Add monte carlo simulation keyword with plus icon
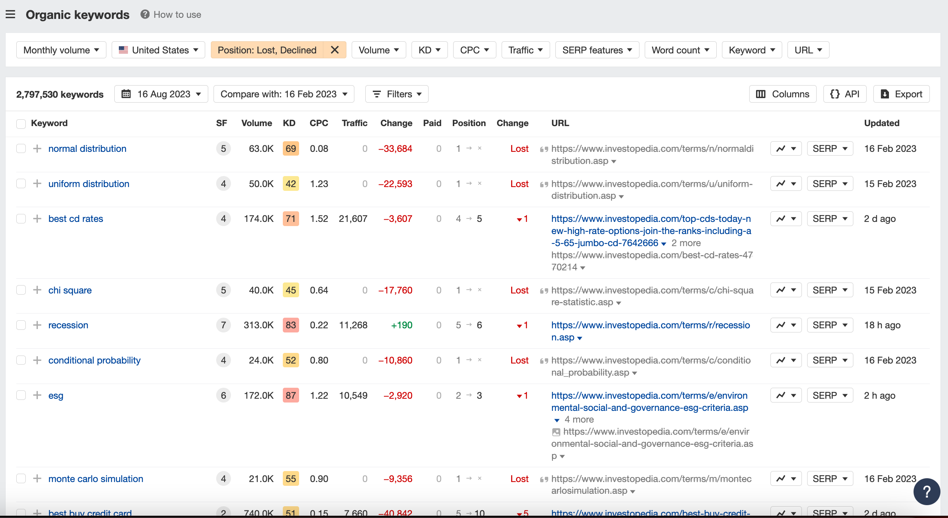This screenshot has height=518, width=948. click(x=37, y=479)
